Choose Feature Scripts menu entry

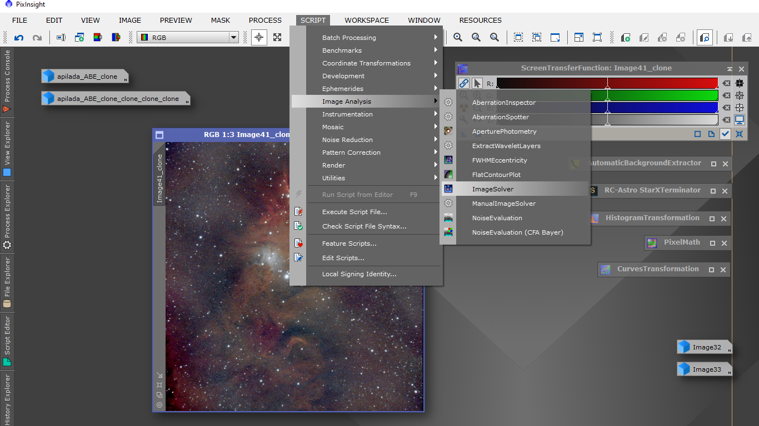(367, 244)
